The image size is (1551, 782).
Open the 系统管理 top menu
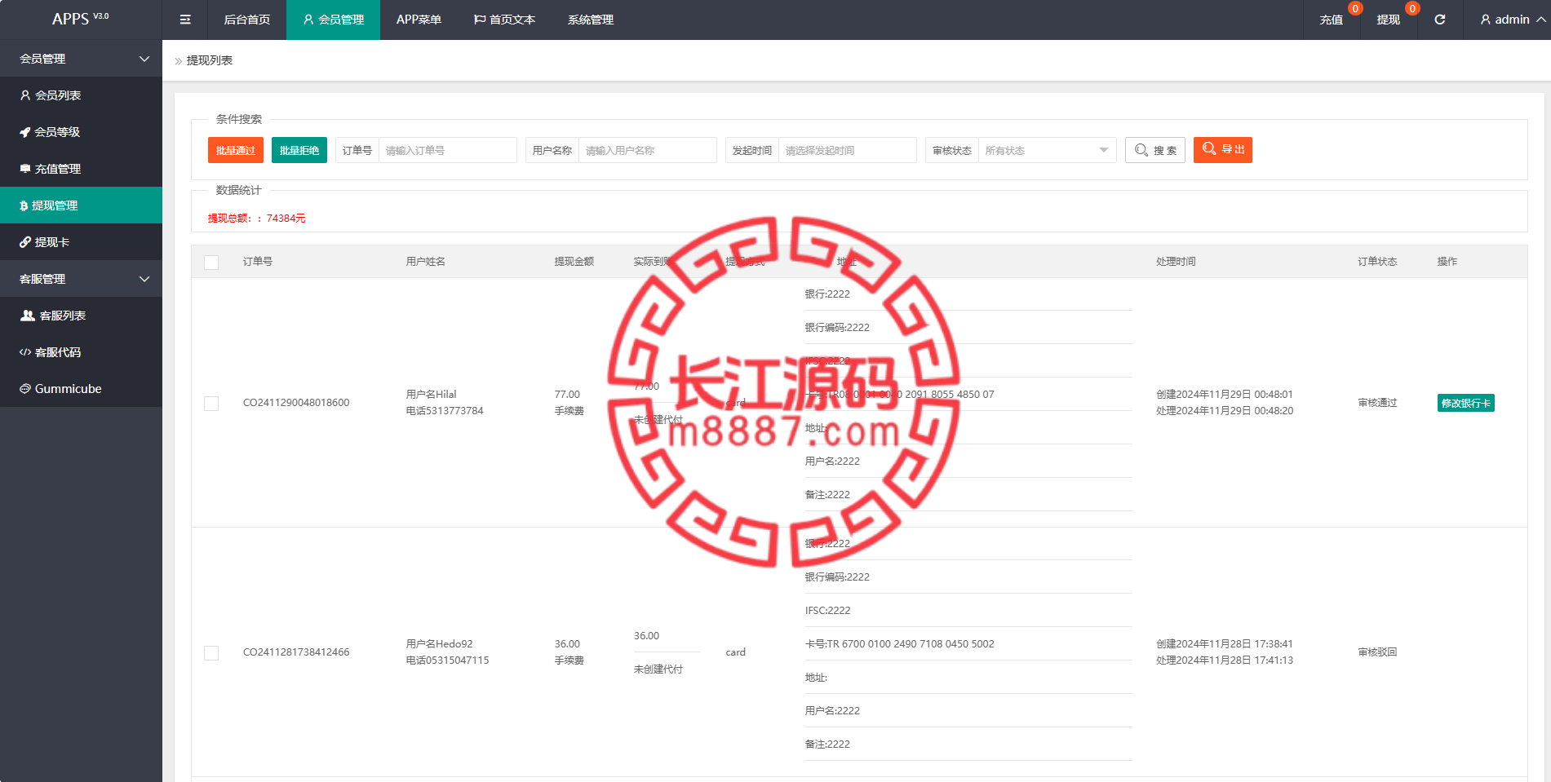[x=591, y=20]
